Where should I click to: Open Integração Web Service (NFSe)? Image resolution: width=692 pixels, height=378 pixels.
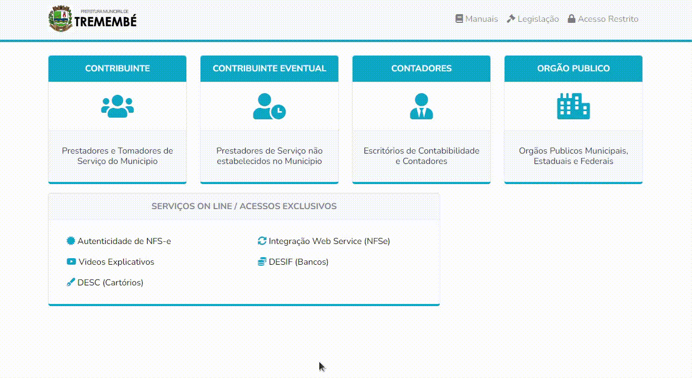[330, 241]
